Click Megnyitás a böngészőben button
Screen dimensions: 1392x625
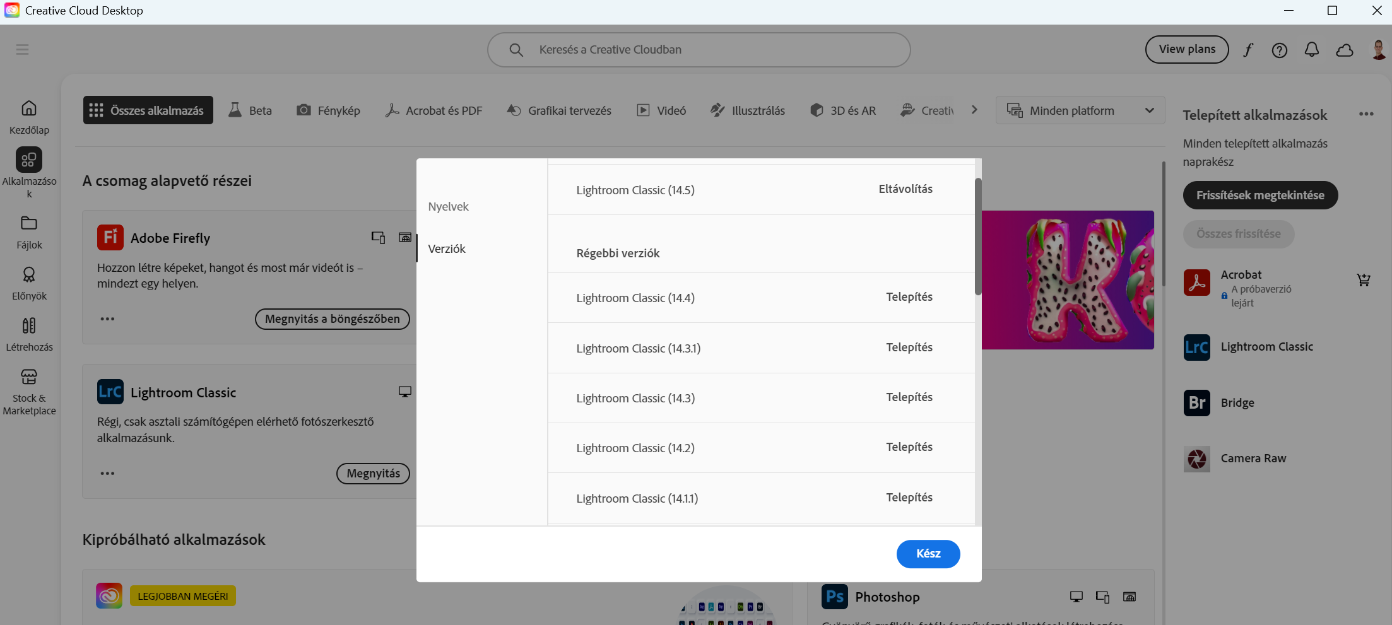[332, 319]
